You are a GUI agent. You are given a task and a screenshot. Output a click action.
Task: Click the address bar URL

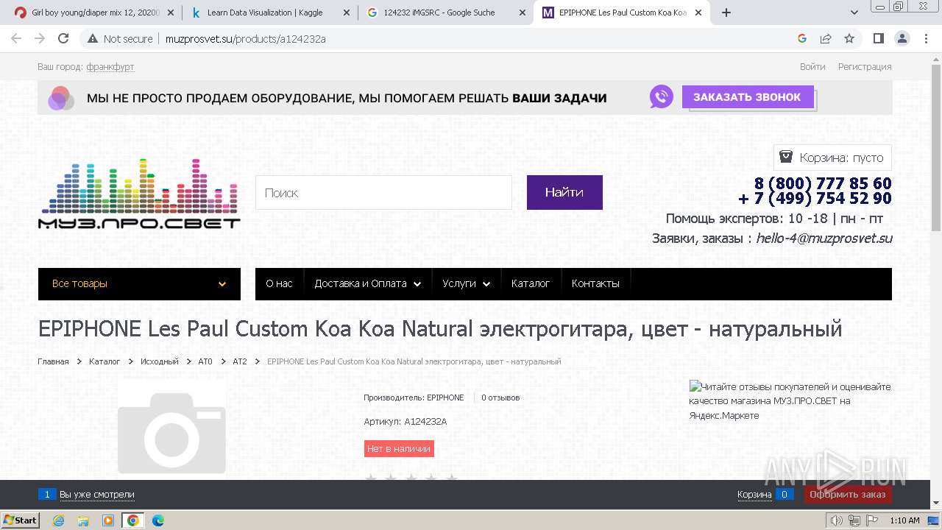point(246,38)
